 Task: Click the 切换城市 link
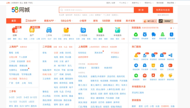point(15,3)
